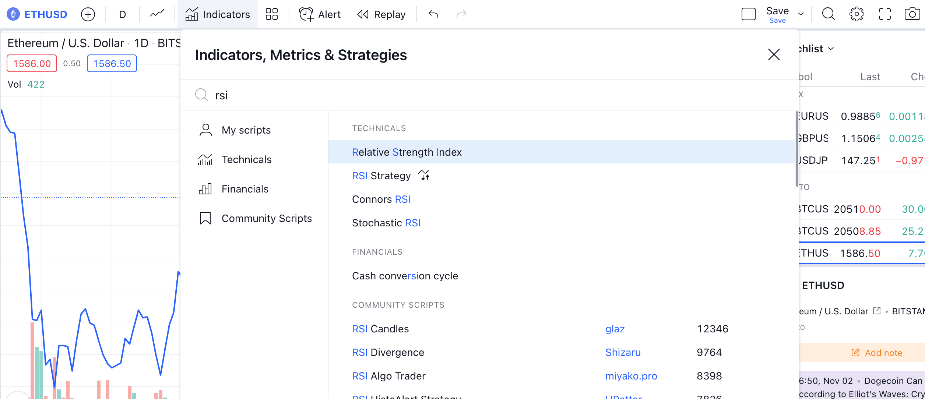Open indicator templates grid icon
The height and width of the screenshot is (399, 925).
272,14
